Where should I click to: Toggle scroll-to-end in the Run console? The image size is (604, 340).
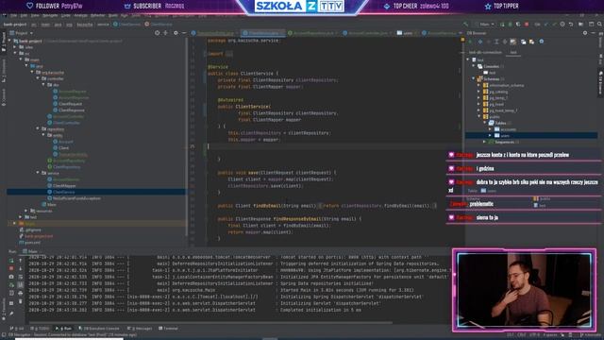pyautogui.click(x=21, y=284)
